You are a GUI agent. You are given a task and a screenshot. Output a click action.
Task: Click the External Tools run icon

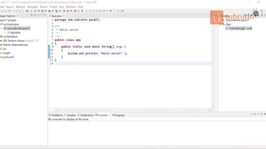click(x=57, y=11)
